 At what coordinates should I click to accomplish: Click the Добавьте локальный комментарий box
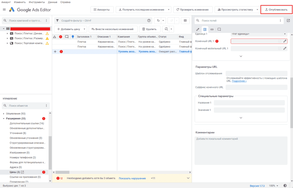pos(241,151)
